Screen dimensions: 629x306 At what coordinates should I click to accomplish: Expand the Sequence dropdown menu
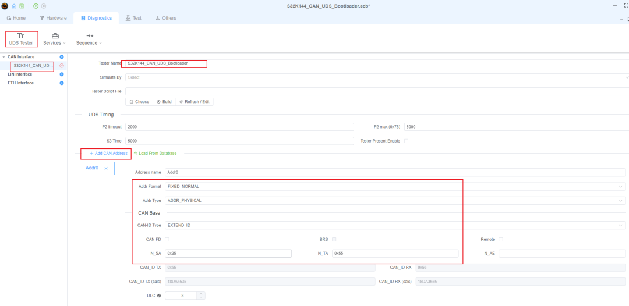click(x=89, y=39)
